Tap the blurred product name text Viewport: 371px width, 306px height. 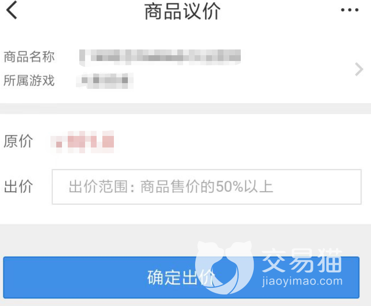tap(160, 57)
